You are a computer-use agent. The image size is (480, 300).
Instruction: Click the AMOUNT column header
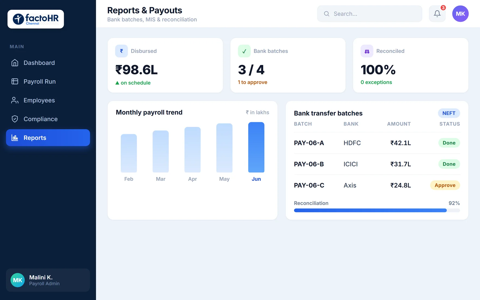[x=399, y=124]
